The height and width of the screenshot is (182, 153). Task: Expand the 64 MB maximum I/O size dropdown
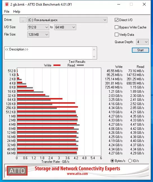65,27
